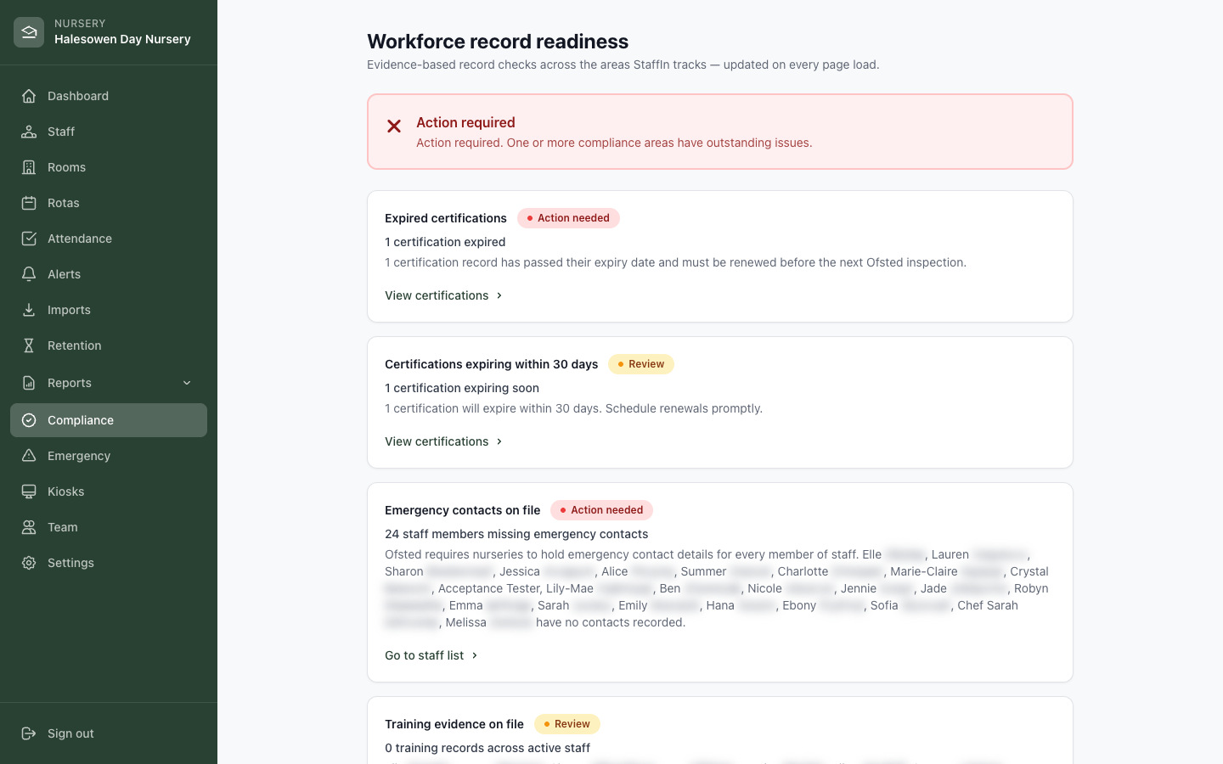Follow the Go to staff list link
The image size is (1223, 764).
pyautogui.click(x=431, y=655)
